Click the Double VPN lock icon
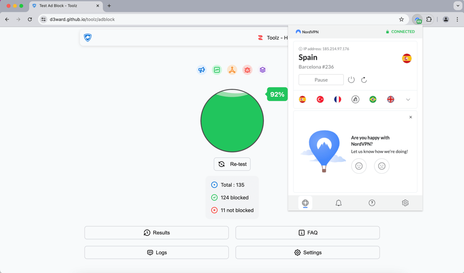Screen dimensions: 464x273 coord(355,99)
